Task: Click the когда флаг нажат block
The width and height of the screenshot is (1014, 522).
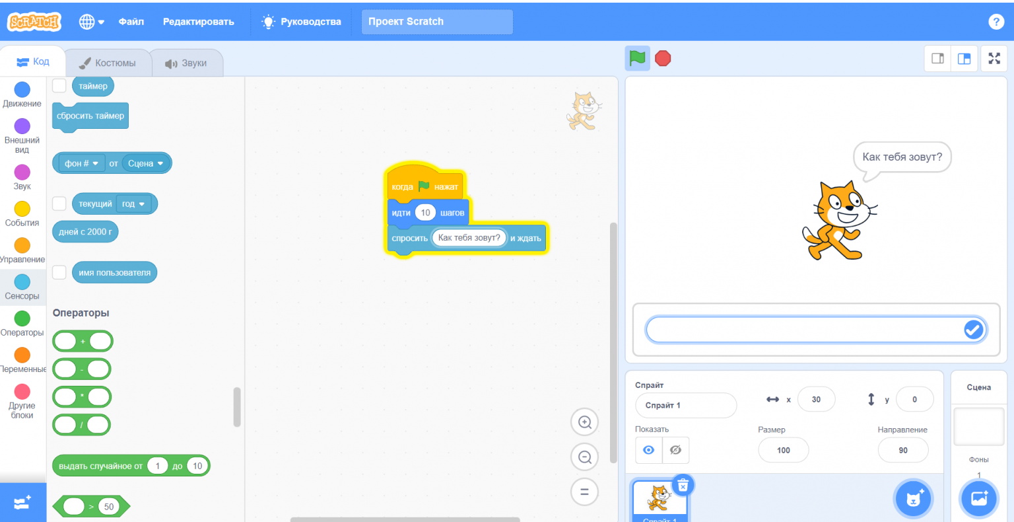Action: click(424, 185)
